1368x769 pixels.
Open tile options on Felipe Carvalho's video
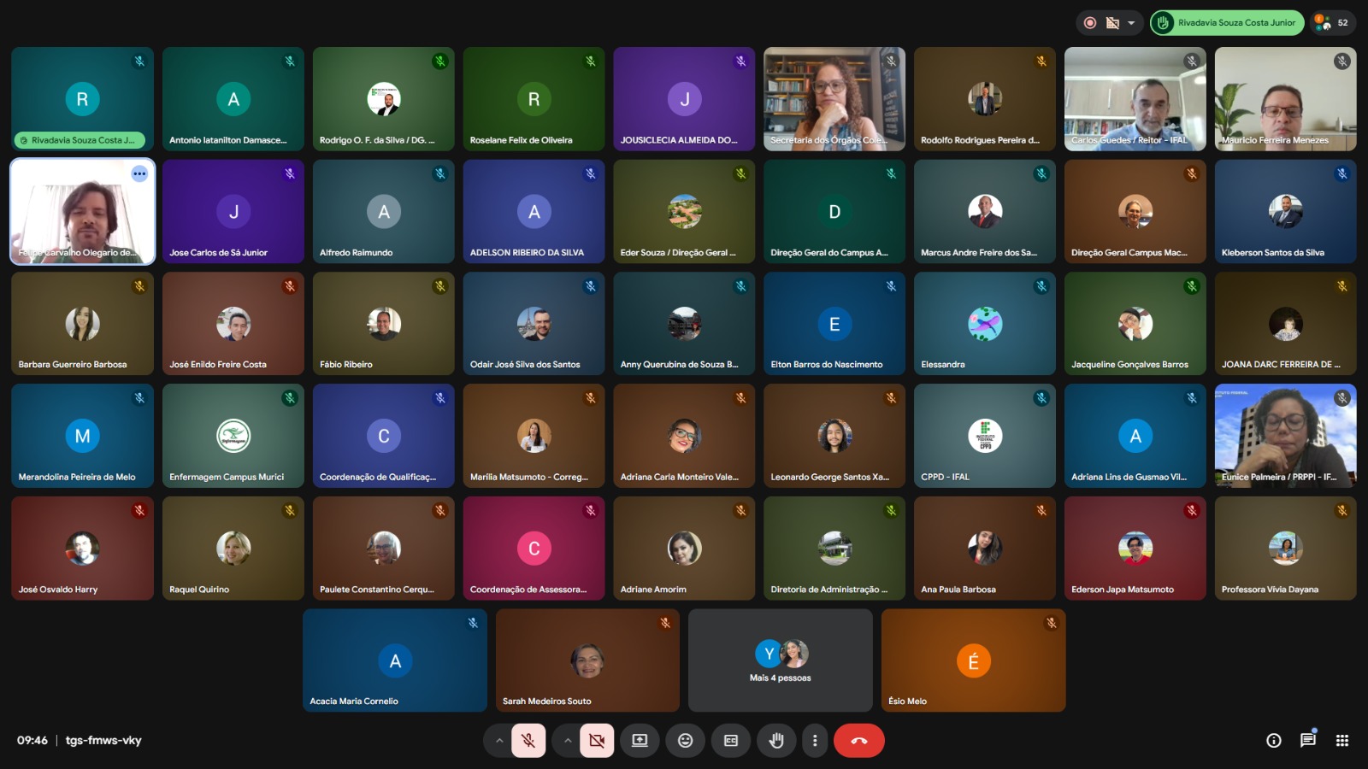[139, 174]
